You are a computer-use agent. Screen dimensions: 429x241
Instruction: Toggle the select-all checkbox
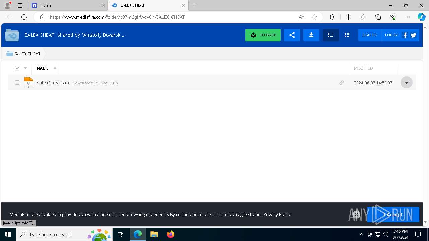point(17,68)
